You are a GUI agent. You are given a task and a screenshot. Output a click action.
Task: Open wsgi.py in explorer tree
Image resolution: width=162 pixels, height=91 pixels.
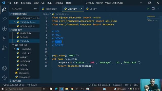point(24,69)
